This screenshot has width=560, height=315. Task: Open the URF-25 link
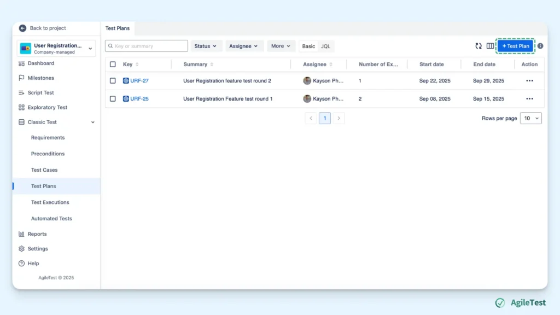coord(139,98)
